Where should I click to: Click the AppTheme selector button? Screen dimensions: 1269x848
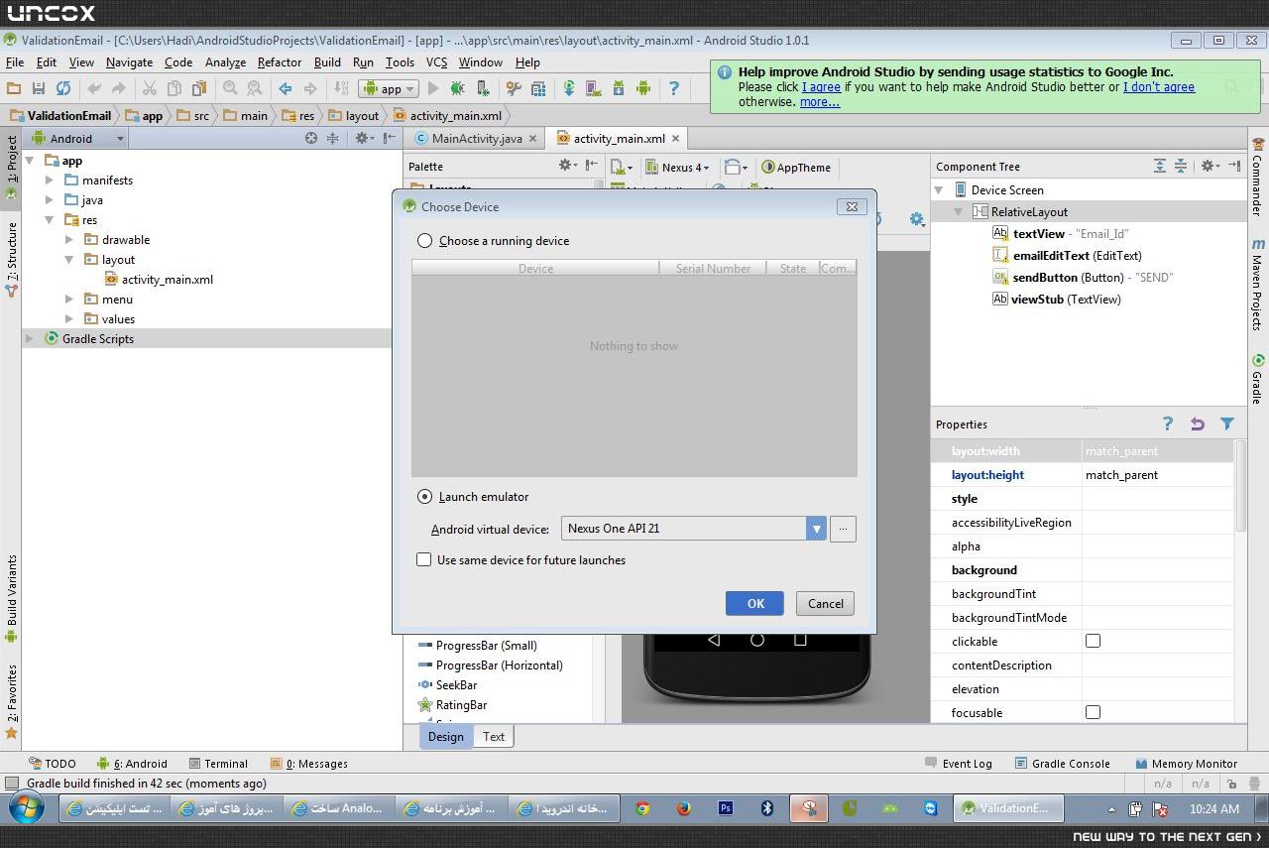click(x=796, y=167)
